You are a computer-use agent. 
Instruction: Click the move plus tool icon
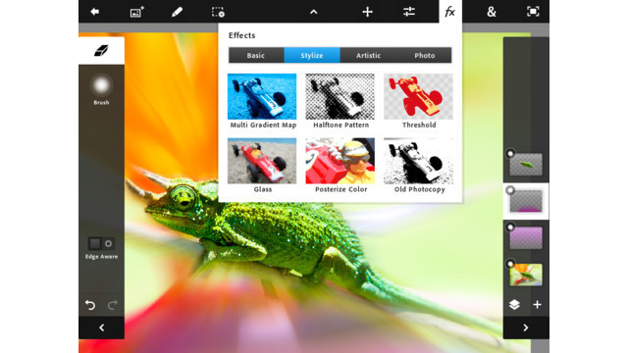point(367,12)
